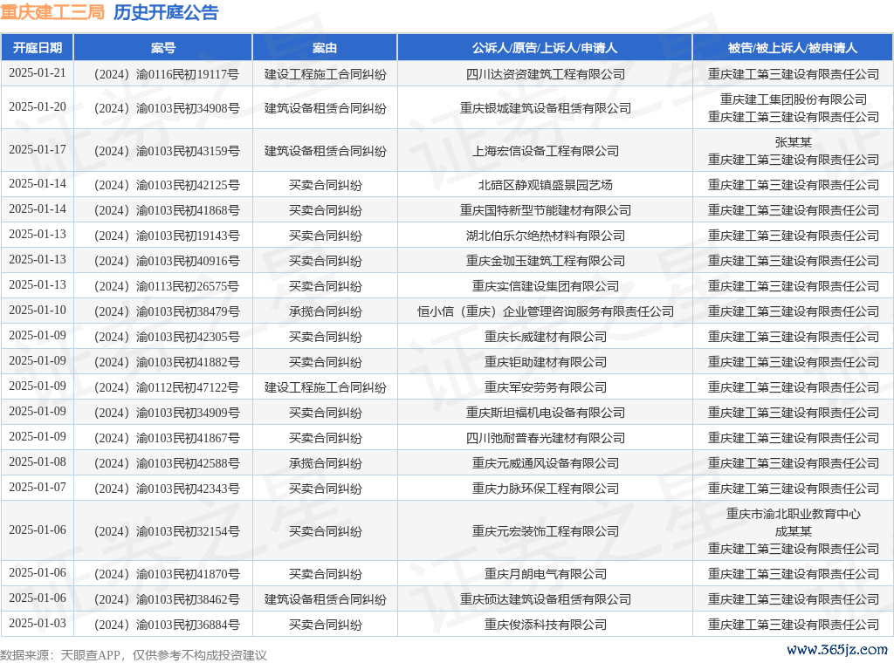Click the blue 历史开庭公告 heading
Screen dimensions: 894x663
[x=166, y=12]
